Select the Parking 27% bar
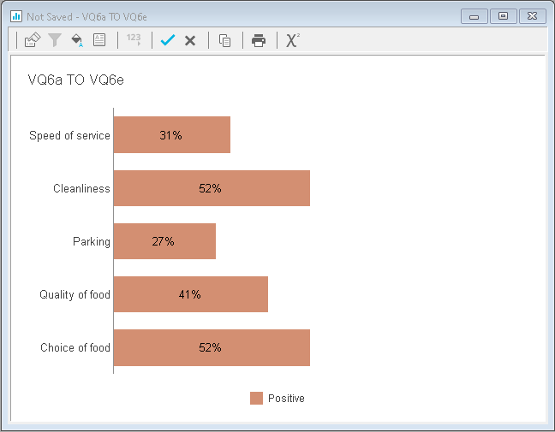555x432 pixels. [164, 241]
